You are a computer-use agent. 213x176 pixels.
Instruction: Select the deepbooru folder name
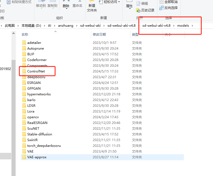(x=36, y=77)
